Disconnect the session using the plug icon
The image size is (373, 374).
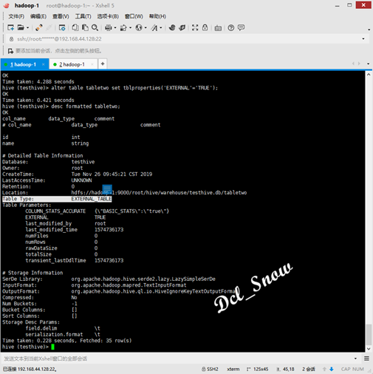(x=38, y=27)
